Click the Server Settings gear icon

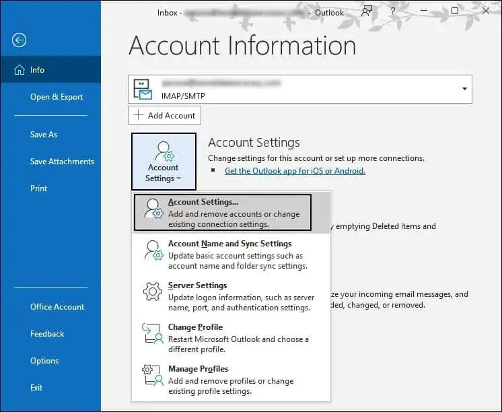click(152, 291)
